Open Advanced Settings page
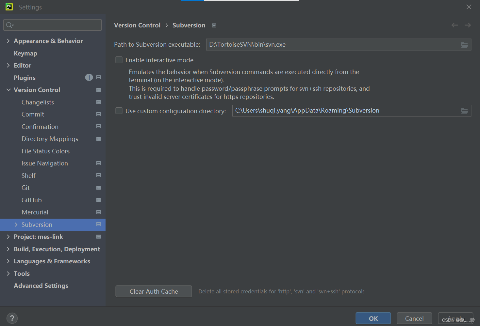 click(41, 286)
